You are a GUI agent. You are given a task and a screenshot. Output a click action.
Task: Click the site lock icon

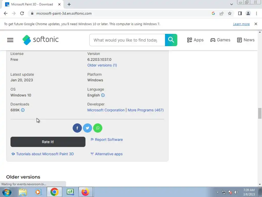[x=32, y=13]
